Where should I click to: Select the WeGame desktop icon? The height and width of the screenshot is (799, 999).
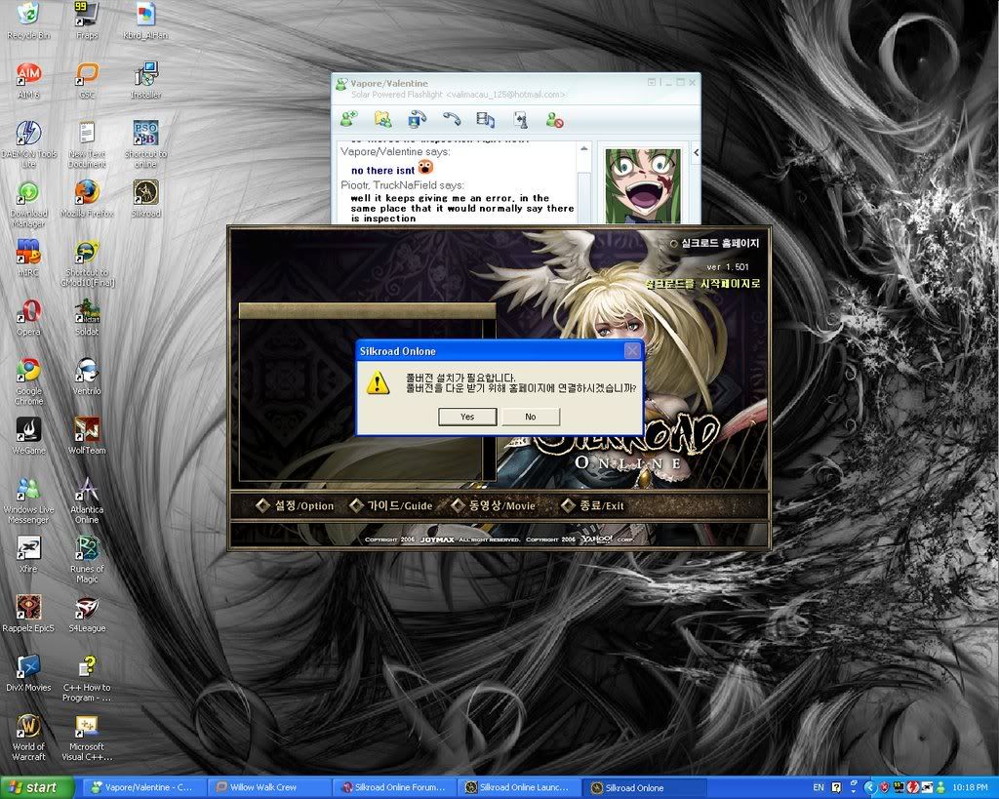(x=28, y=436)
